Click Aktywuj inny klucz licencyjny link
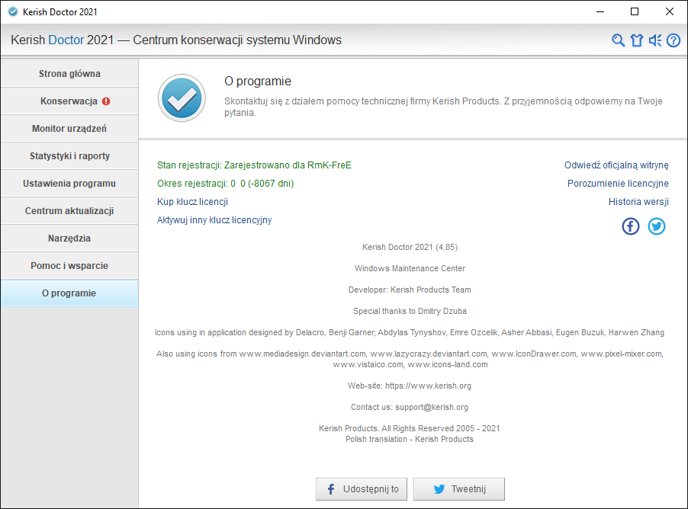The width and height of the screenshot is (688, 509). [x=214, y=220]
